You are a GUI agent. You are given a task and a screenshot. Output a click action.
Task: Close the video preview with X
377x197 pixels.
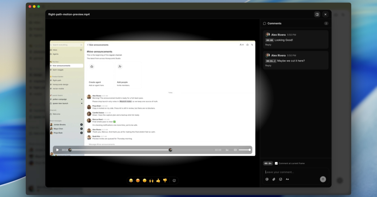(x=325, y=14)
